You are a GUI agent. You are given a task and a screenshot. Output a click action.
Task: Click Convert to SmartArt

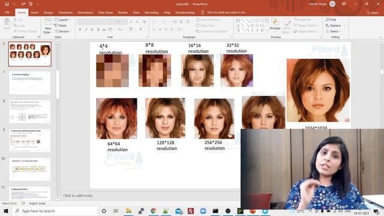[212, 31]
